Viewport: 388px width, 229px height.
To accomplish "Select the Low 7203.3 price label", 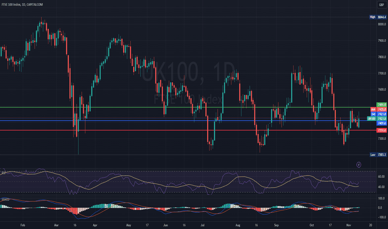I will pos(378,155).
